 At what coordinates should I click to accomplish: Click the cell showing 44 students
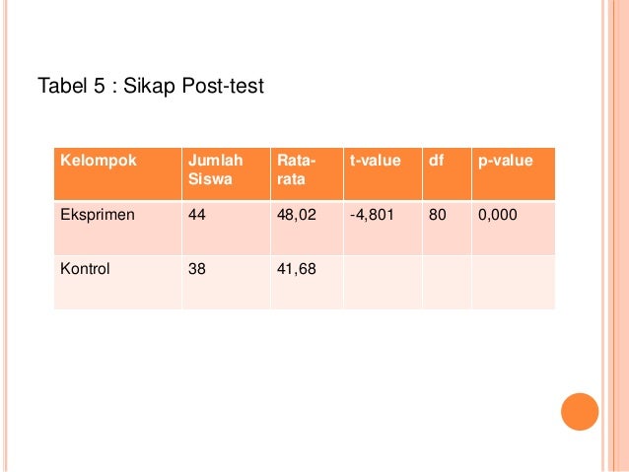[x=226, y=229]
